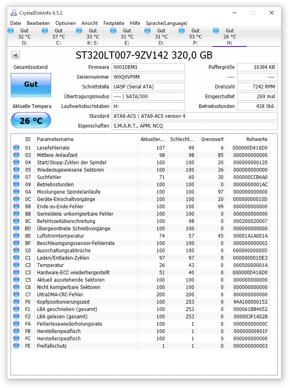Select drive G: tab at 32 °C
The image size is (290, 388).
coord(24,37)
